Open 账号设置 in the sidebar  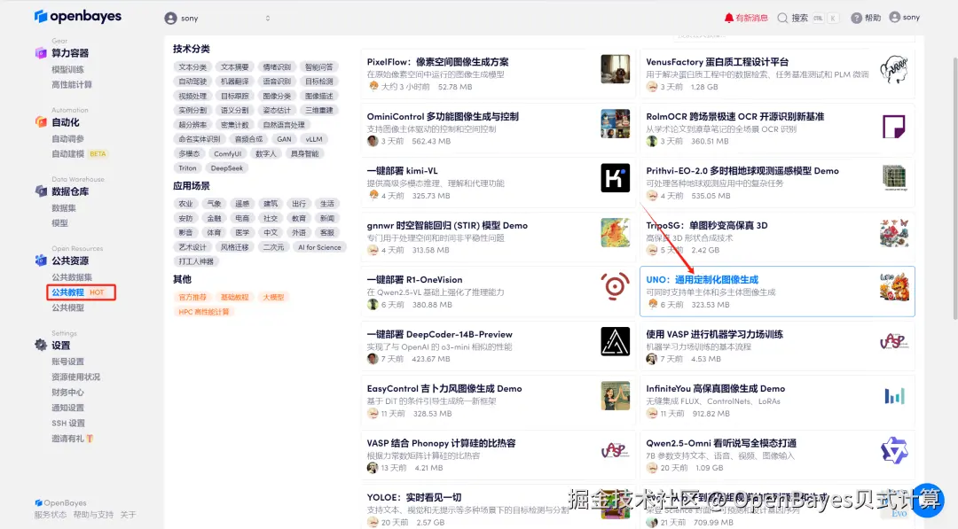[67, 362]
